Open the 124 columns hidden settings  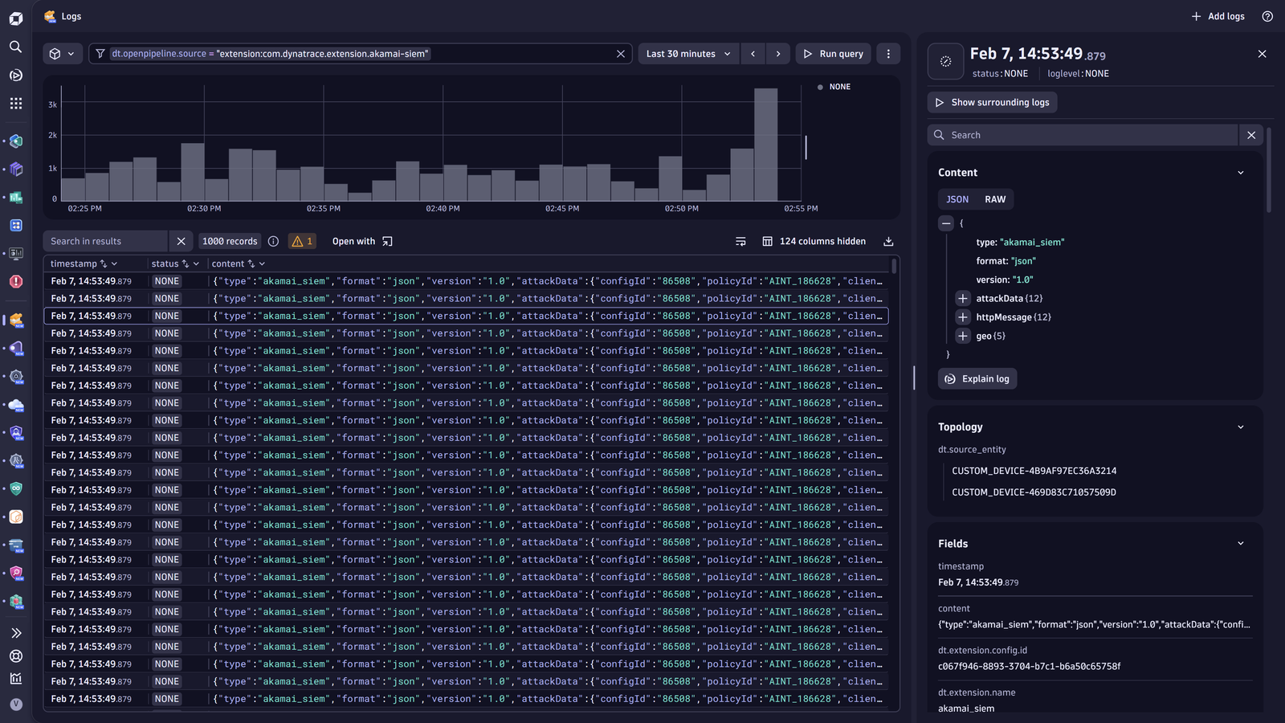pyautogui.click(x=814, y=241)
